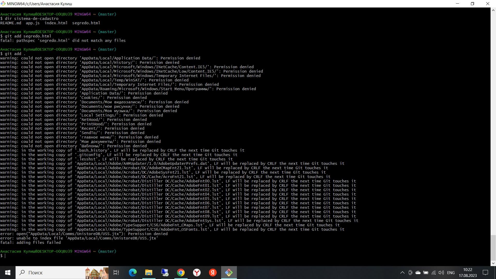Click the terminal scrollbar up arrow
The height and width of the screenshot is (279, 496).
tap(493, 10)
